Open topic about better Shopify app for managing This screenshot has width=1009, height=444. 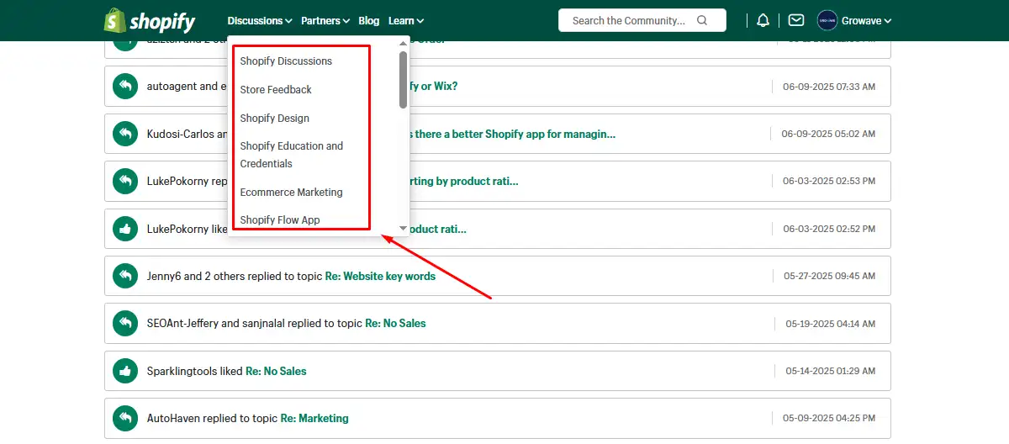(x=513, y=134)
